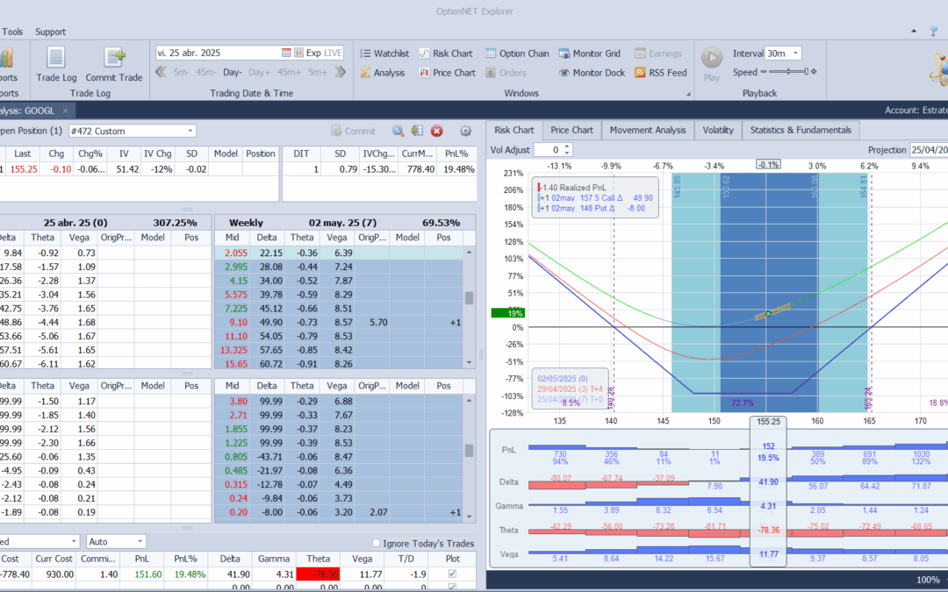
Task: Switch to the Price Chart tab
Action: 571,130
